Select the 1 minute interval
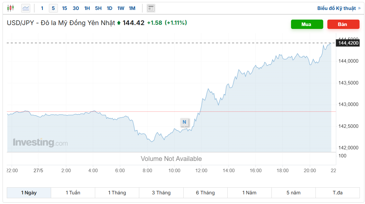 pyautogui.click(x=42, y=8)
